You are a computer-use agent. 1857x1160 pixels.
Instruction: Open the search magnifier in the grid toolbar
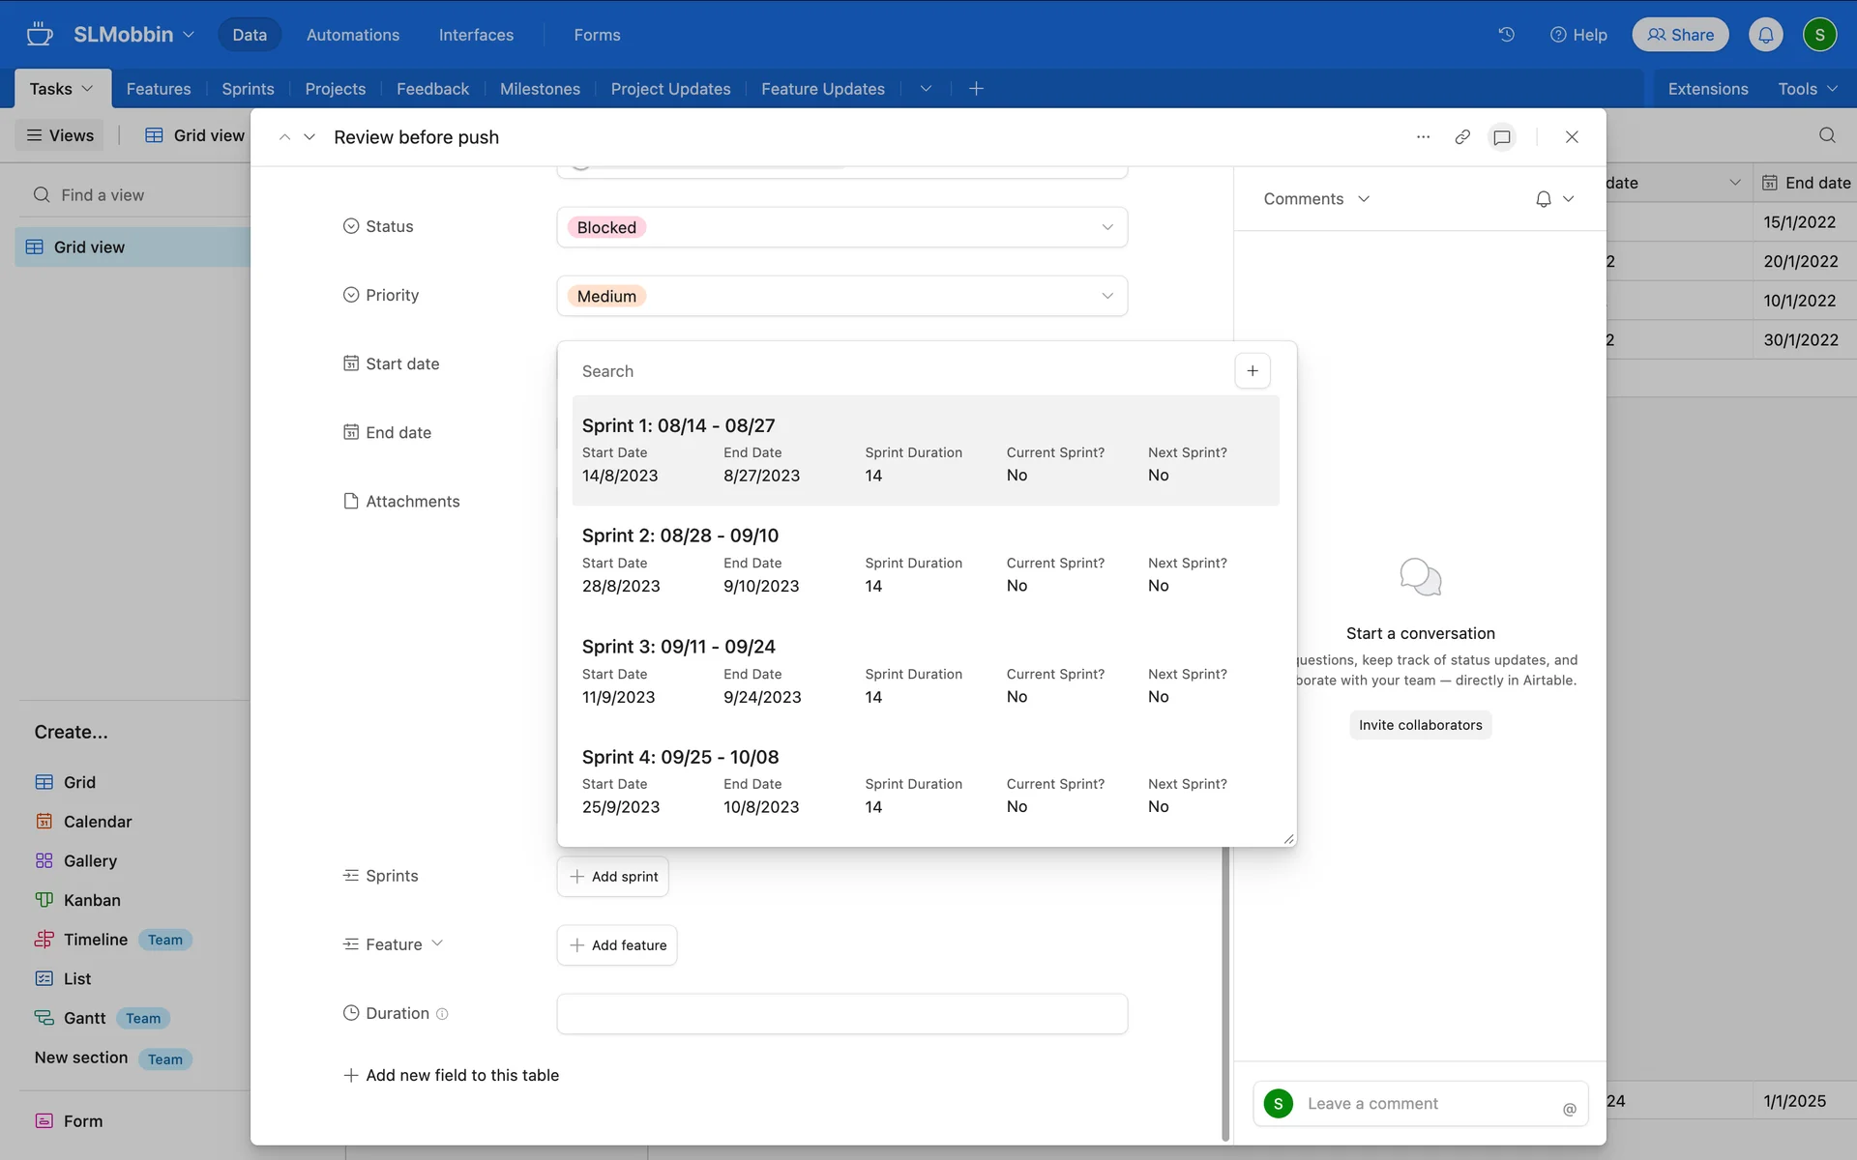pos(1827,135)
